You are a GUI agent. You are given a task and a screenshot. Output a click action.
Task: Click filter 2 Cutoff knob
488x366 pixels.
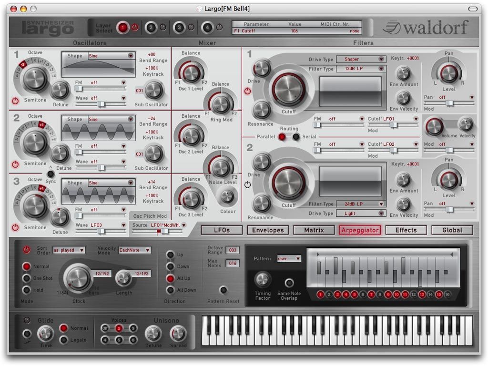(288, 183)
